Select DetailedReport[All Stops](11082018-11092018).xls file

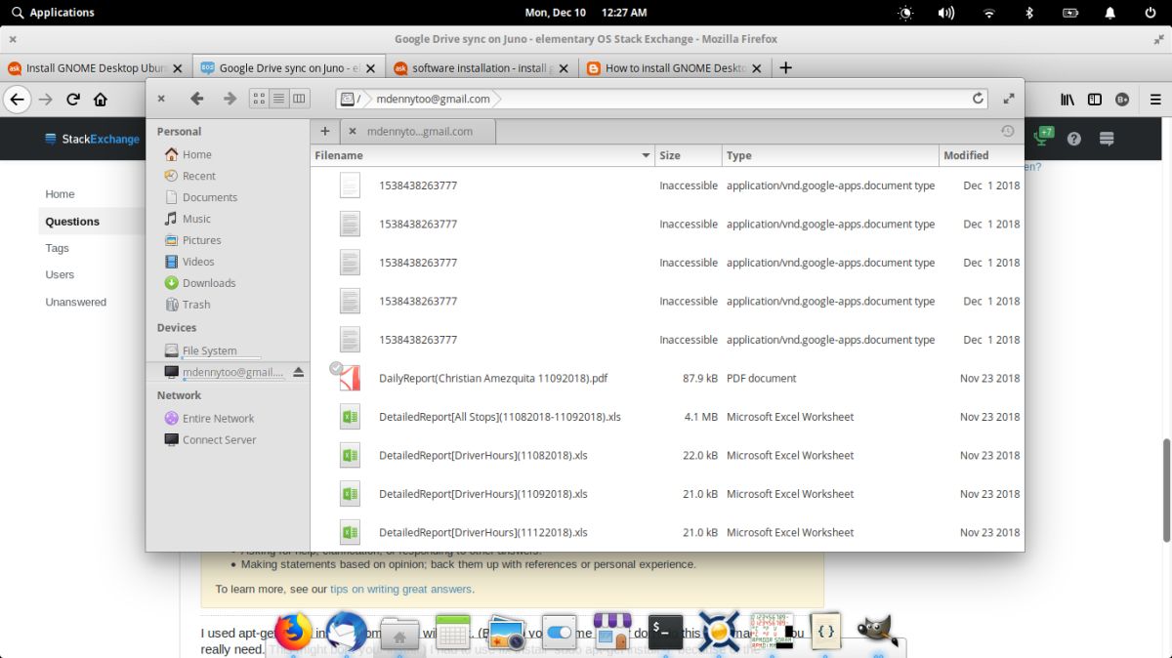(667, 417)
